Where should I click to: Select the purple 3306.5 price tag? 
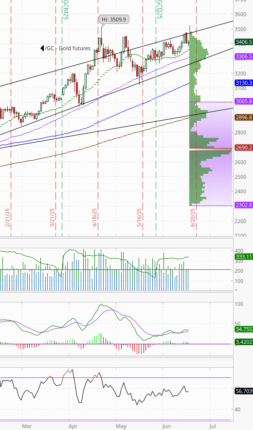(x=243, y=56)
